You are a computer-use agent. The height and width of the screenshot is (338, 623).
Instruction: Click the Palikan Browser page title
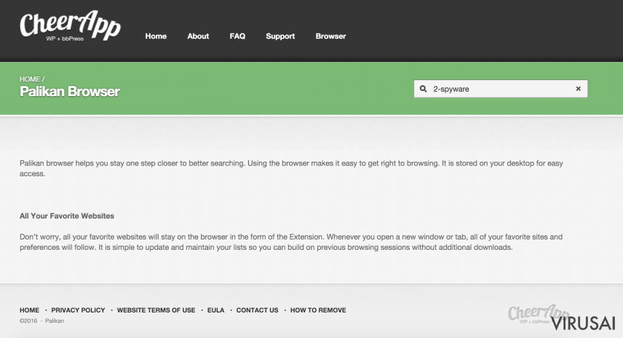[x=70, y=92]
